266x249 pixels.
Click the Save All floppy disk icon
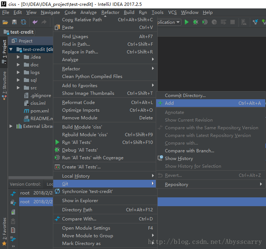[14, 22]
